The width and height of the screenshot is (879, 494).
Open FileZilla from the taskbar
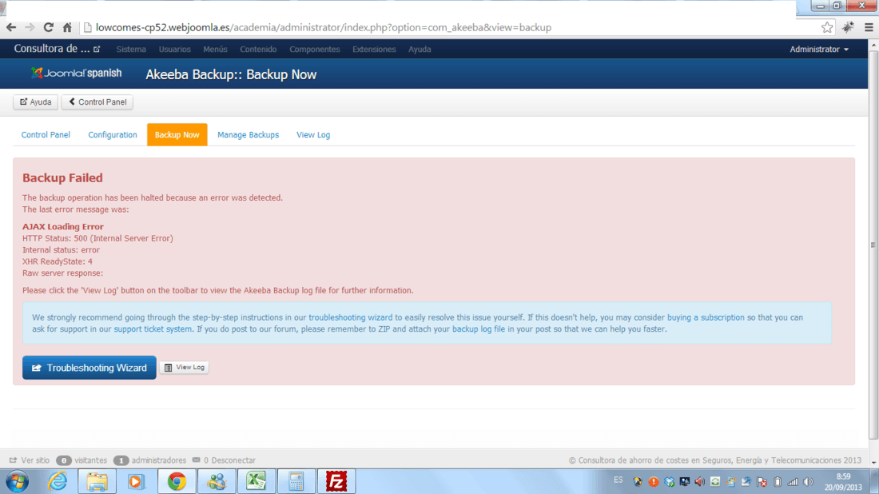(x=336, y=482)
